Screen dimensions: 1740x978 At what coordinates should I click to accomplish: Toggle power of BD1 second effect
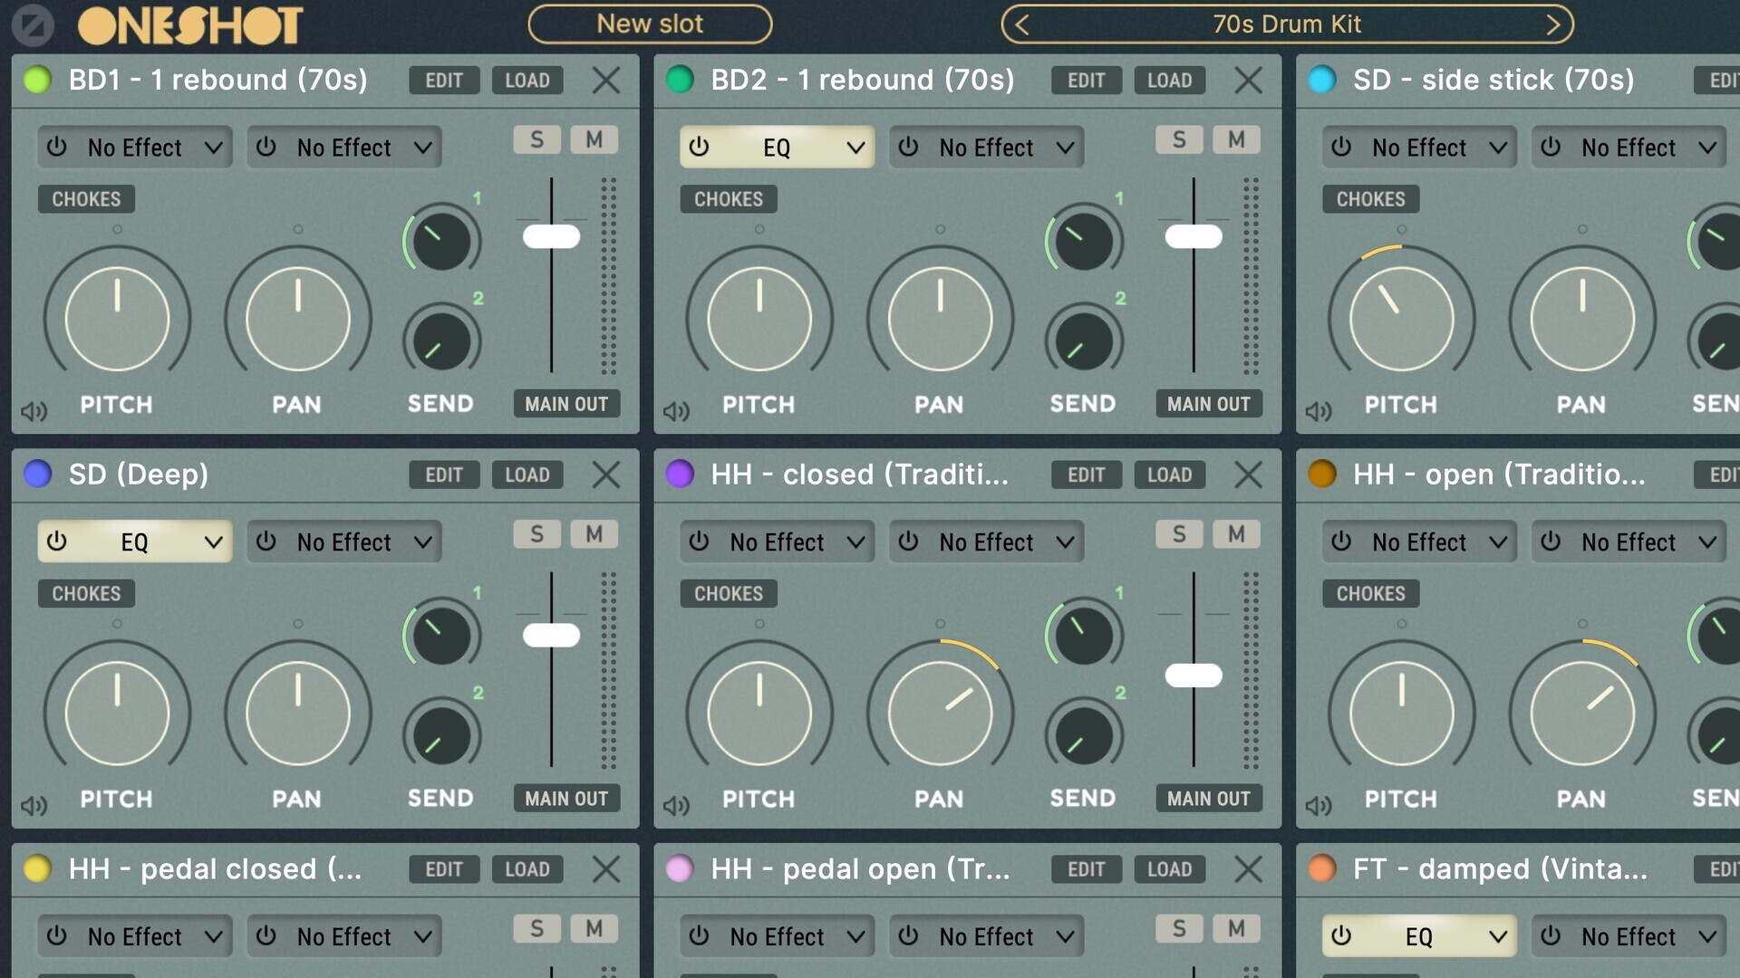tap(266, 147)
